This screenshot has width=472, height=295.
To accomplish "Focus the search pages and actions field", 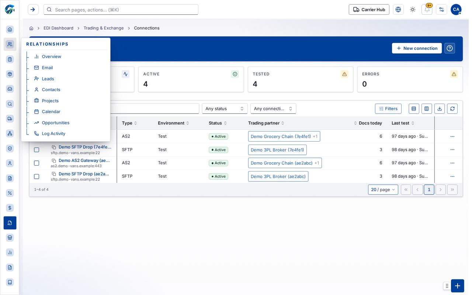I will tap(121, 10).
